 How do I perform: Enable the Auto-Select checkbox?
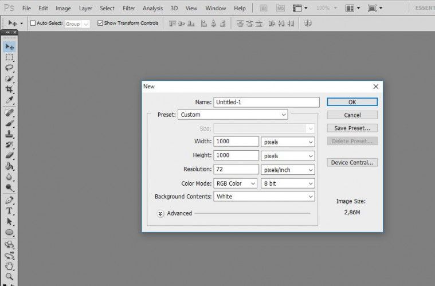click(32, 23)
